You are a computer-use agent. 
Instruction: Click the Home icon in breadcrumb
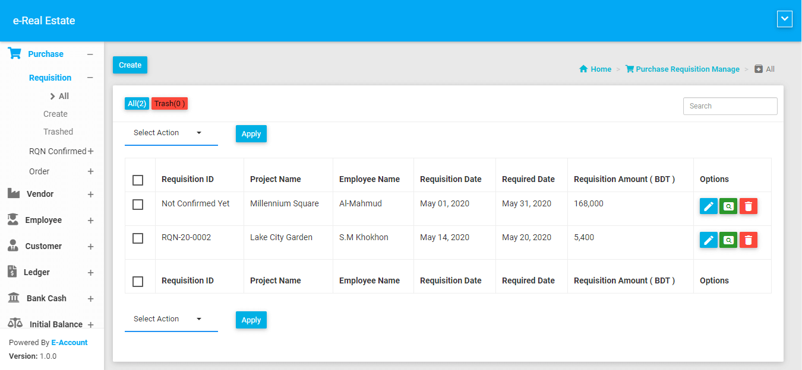pyautogui.click(x=583, y=69)
